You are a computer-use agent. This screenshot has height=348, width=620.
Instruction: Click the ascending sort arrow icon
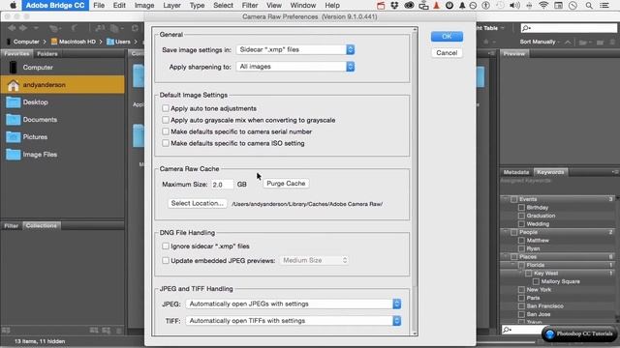point(568,42)
